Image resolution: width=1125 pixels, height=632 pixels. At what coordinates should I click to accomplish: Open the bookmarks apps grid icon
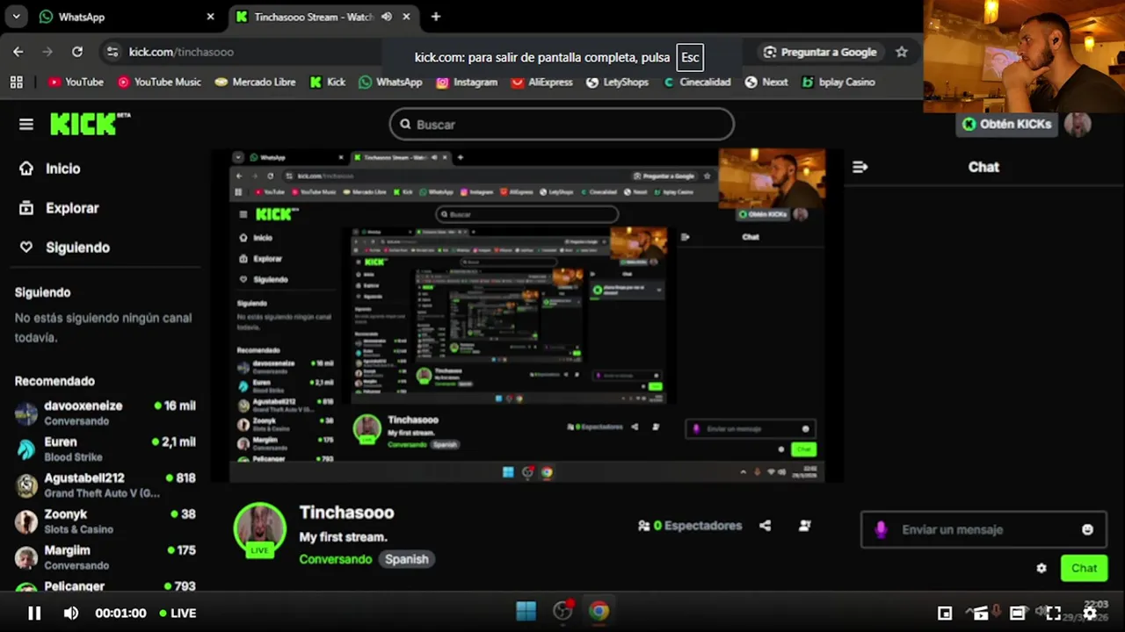click(16, 82)
